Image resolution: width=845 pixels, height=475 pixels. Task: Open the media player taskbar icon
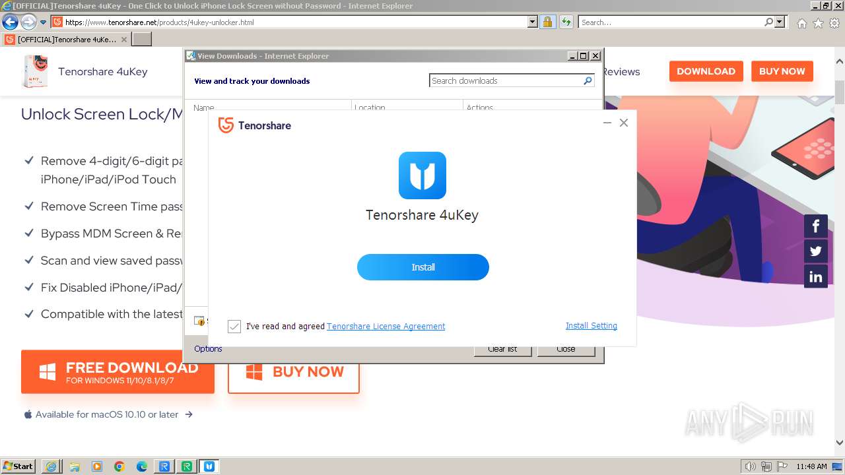pos(97,466)
